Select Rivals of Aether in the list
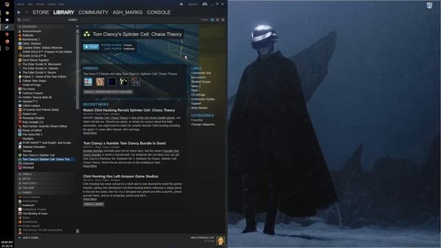This screenshot has width=441, height=248. click(x=32, y=130)
